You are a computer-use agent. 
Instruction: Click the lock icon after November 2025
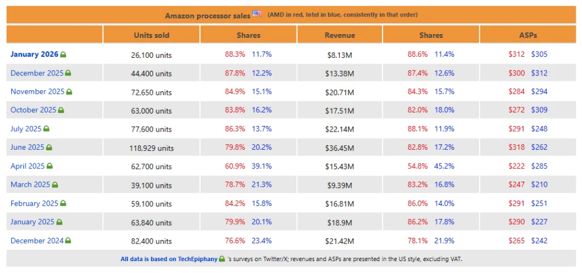click(69, 91)
